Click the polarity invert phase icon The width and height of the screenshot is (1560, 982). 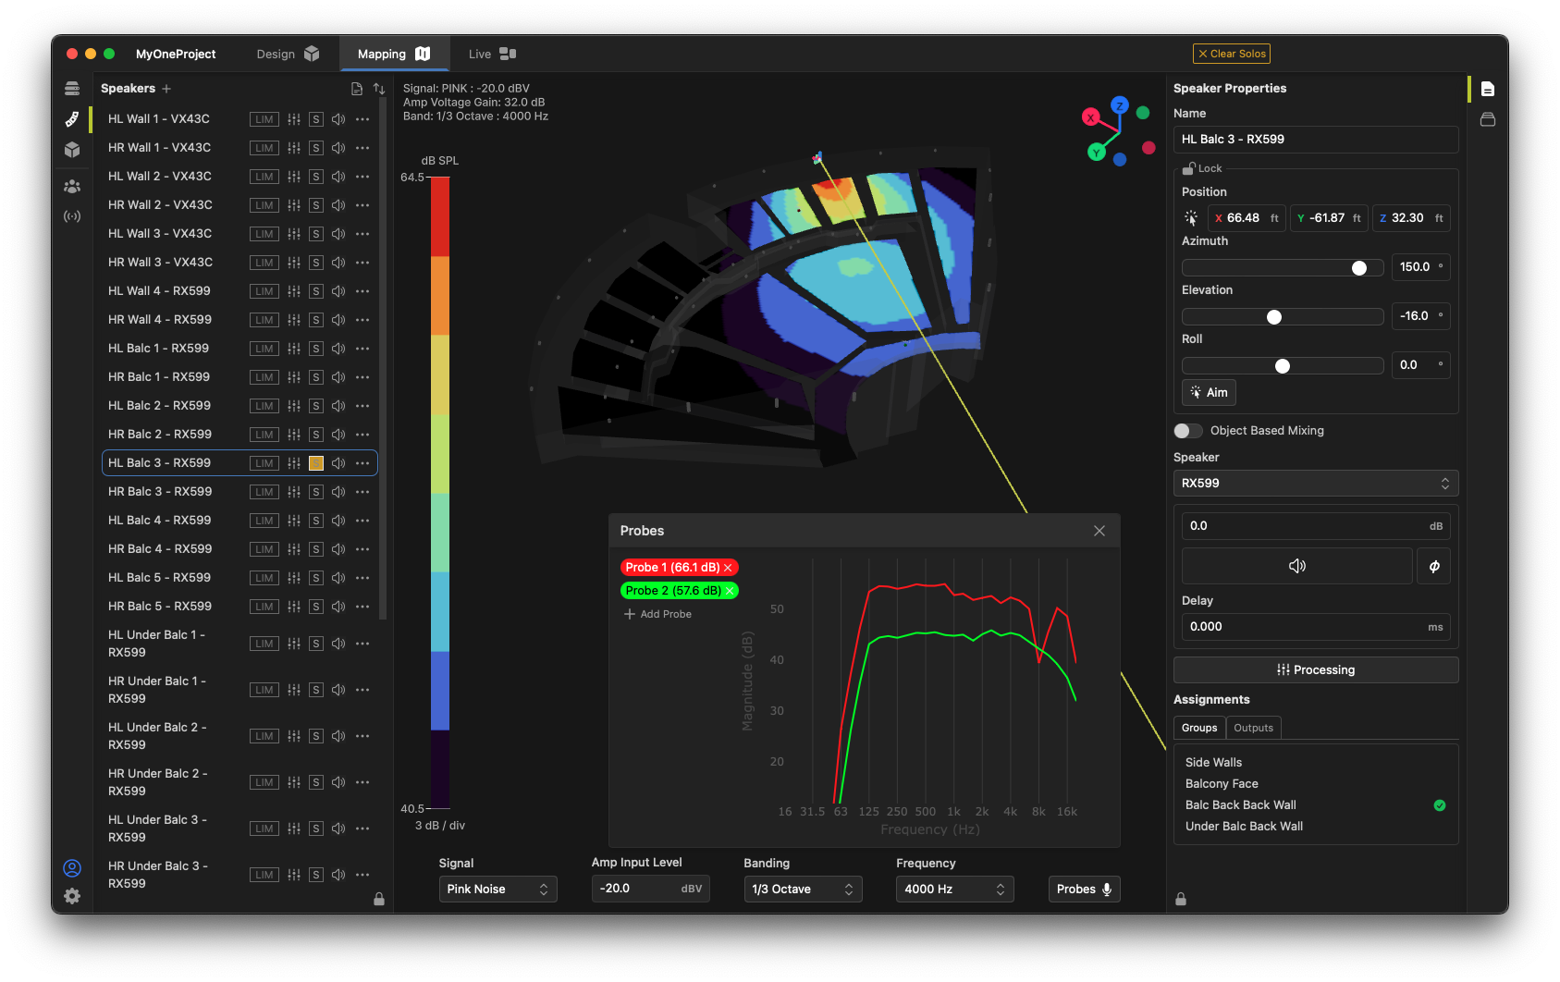[x=1433, y=566]
